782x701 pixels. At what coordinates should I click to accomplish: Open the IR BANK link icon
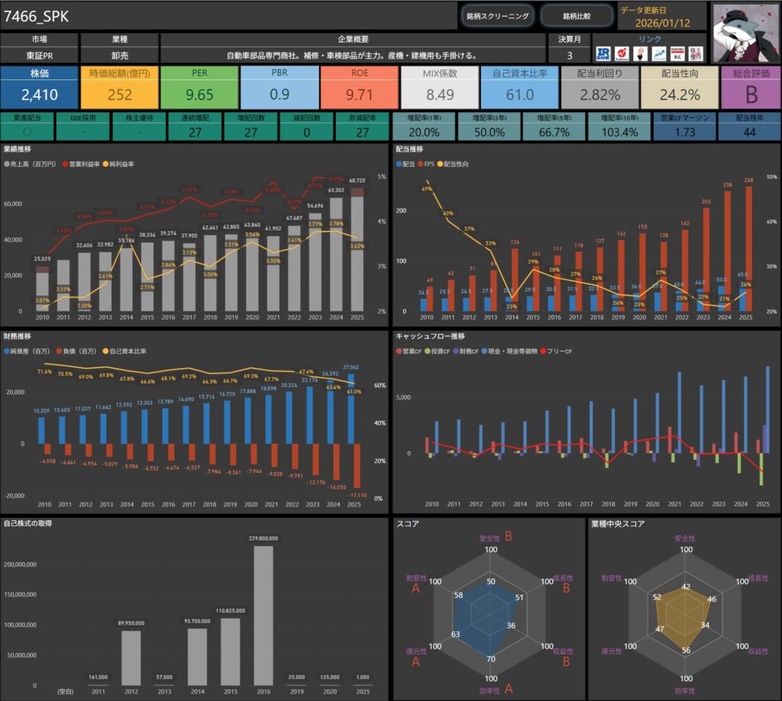(x=604, y=53)
